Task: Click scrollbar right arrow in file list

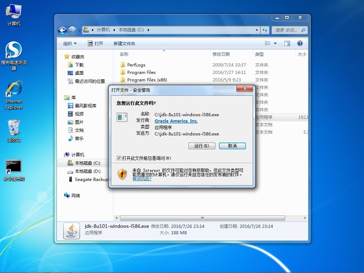Action: point(305,218)
